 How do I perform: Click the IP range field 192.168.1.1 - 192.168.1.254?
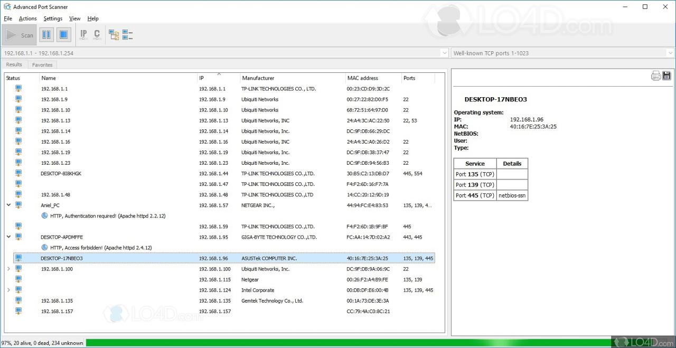point(226,53)
